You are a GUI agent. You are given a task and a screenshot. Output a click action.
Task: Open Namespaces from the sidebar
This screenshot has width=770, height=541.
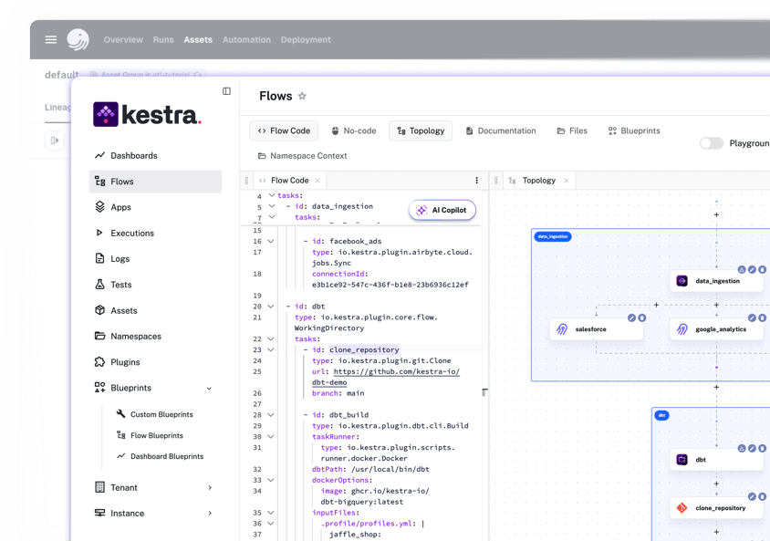click(x=135, y=337)
